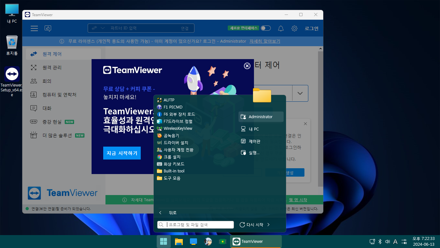Click the 프로그램 및 파일 검색 box

195,225
